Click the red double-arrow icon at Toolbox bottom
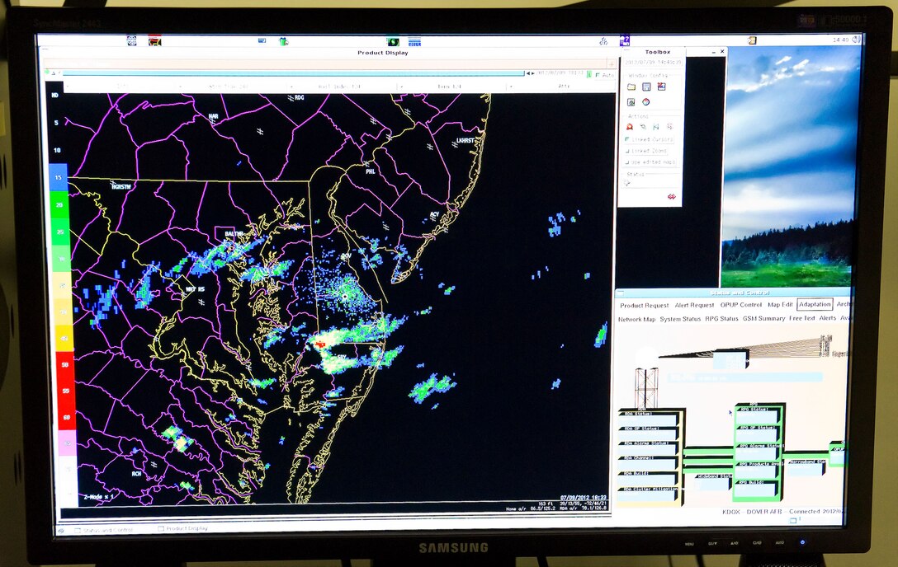The height and width of the screenshot is (567, 898). [672, 195]
